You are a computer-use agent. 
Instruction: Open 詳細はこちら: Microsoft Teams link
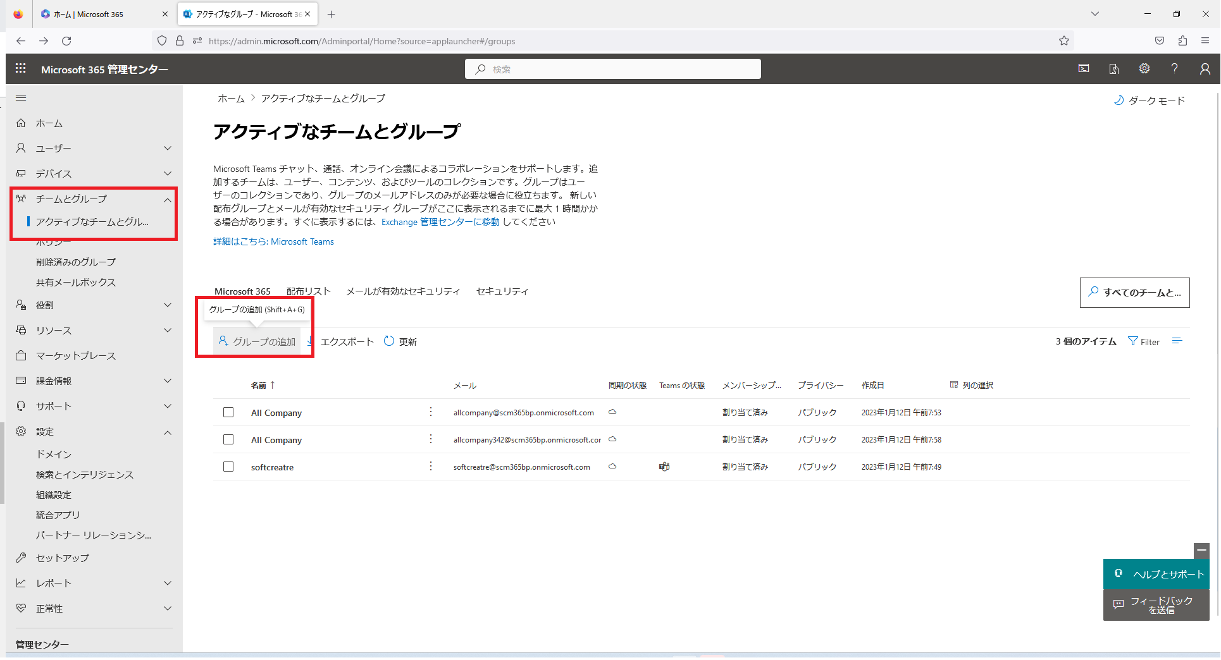tap(273, 241)
